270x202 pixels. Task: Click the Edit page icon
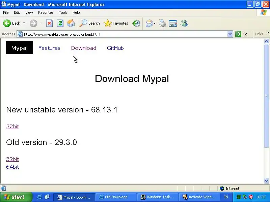[x=173, y=23]
